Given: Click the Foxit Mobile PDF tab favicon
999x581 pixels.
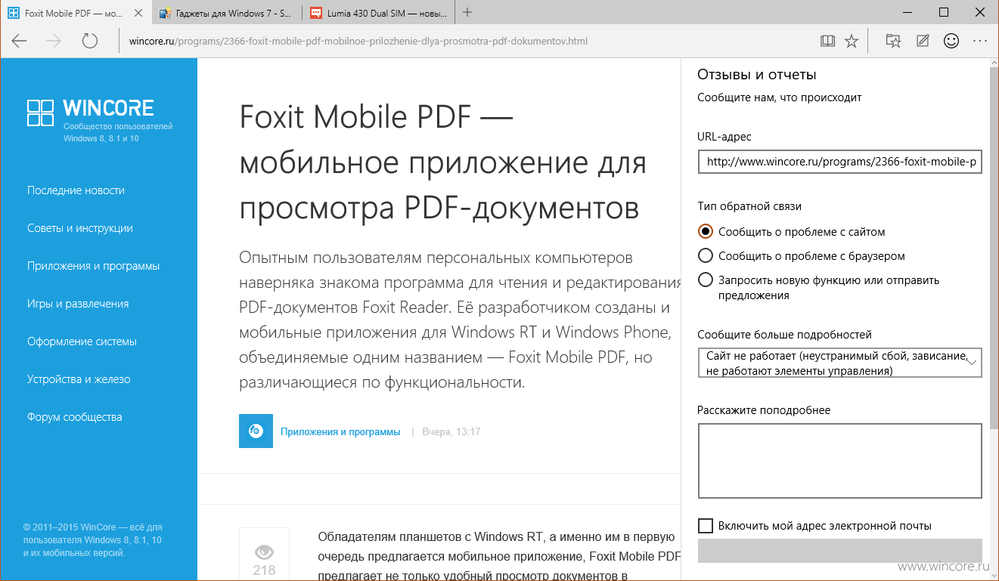Looking at the screenshot, I should pos(13,13).
